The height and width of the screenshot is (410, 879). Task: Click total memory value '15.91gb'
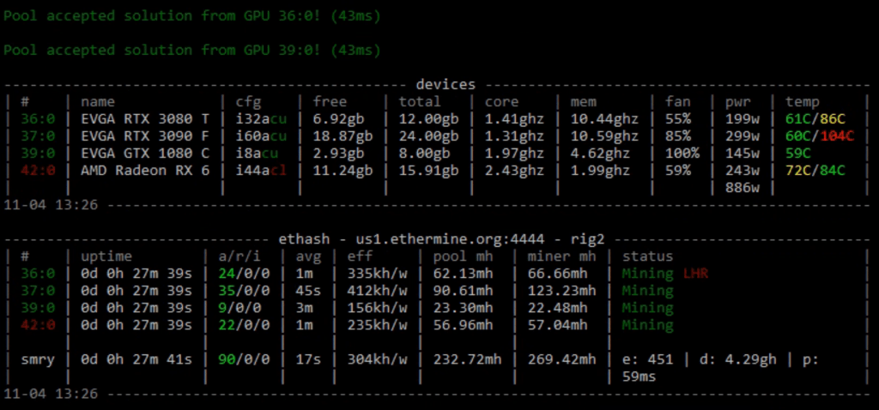coord(428,171)
